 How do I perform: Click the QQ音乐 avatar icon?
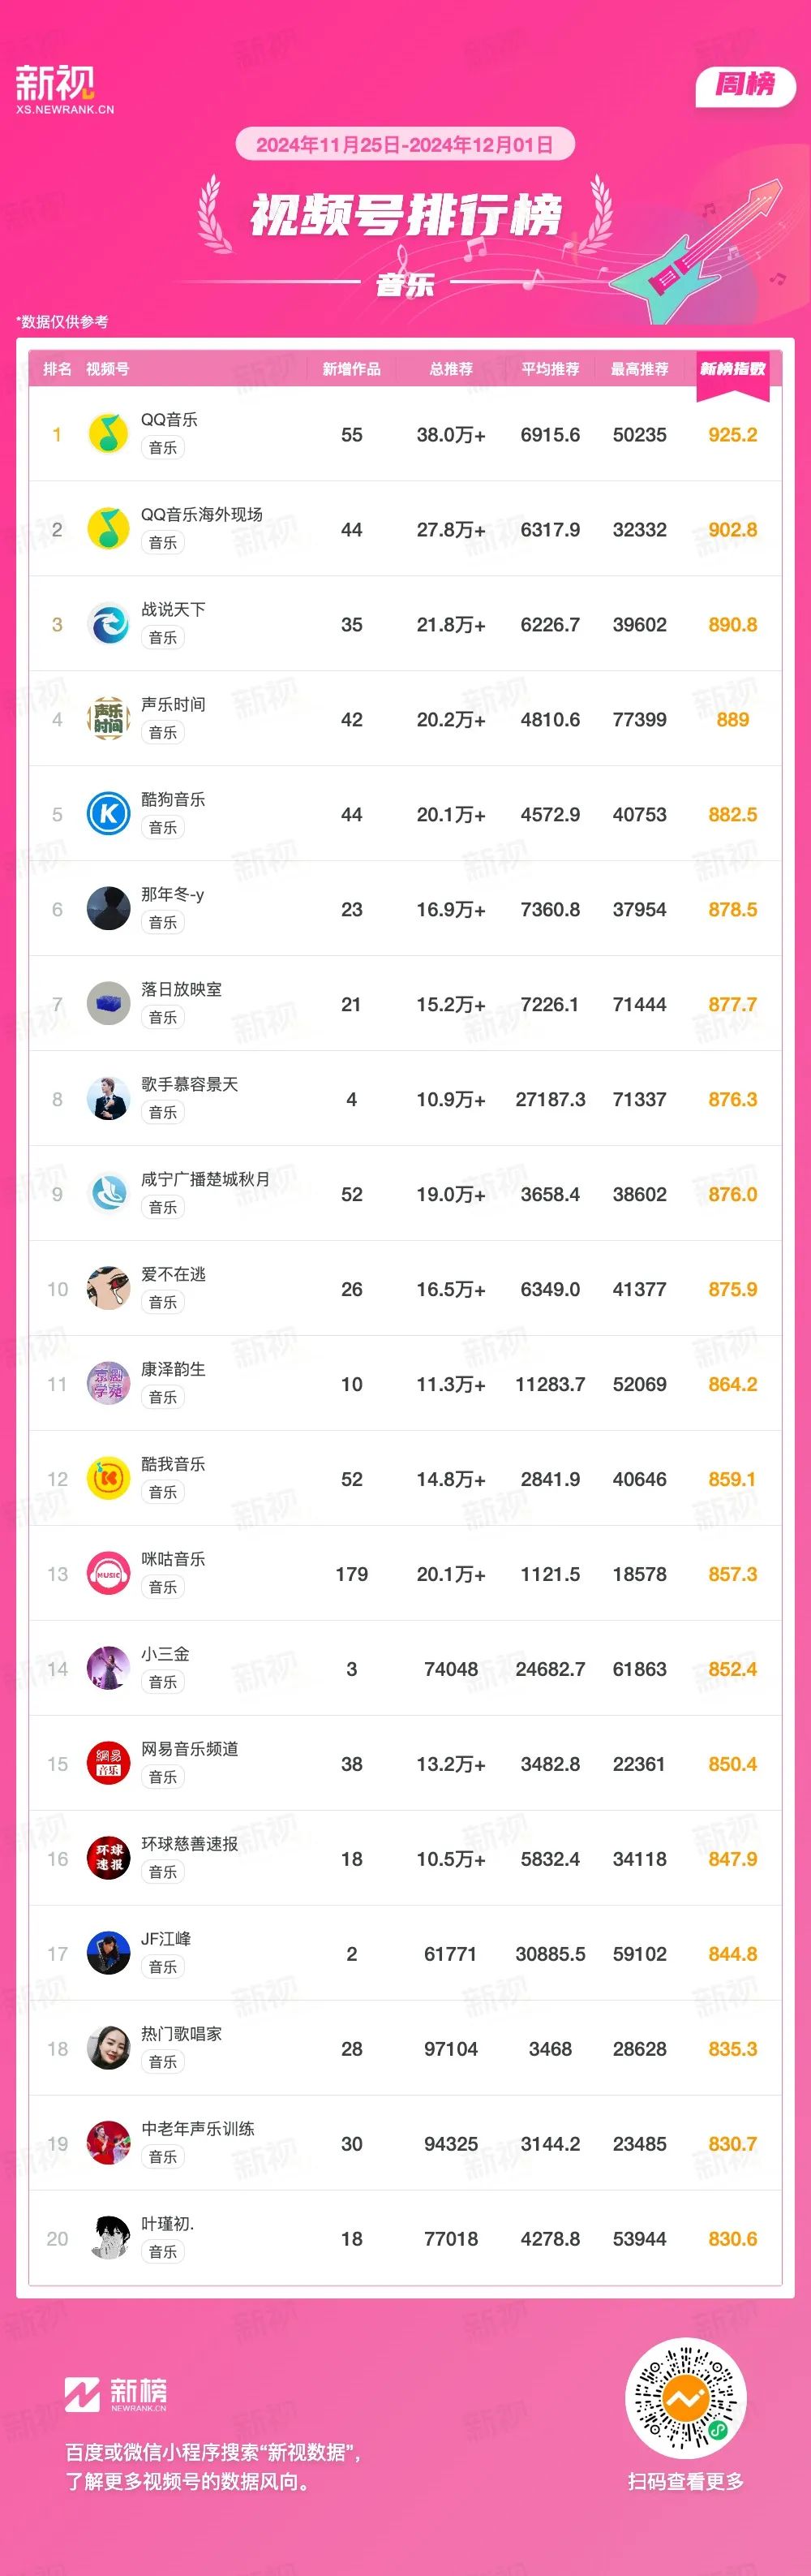point(108,434)
